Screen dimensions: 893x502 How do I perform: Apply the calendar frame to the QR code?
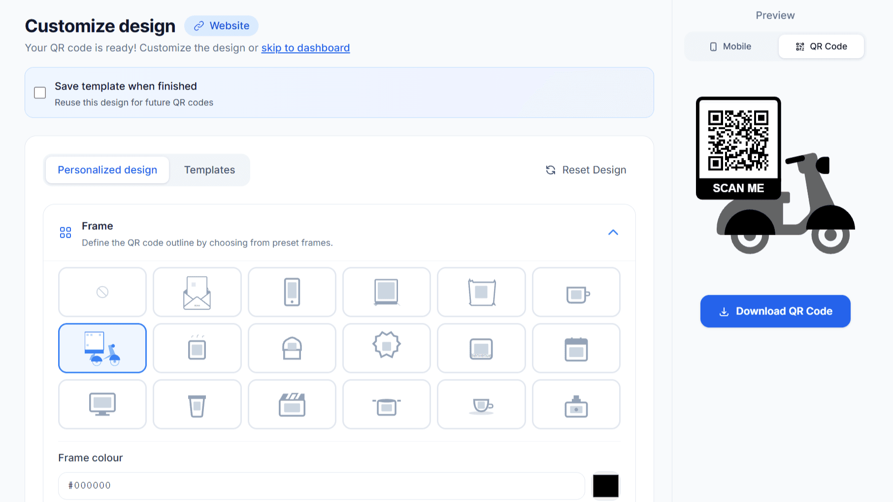[x=576, y=348]
